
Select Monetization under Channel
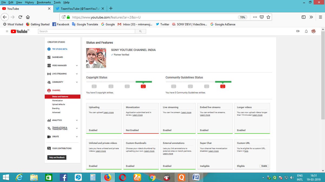57,101
